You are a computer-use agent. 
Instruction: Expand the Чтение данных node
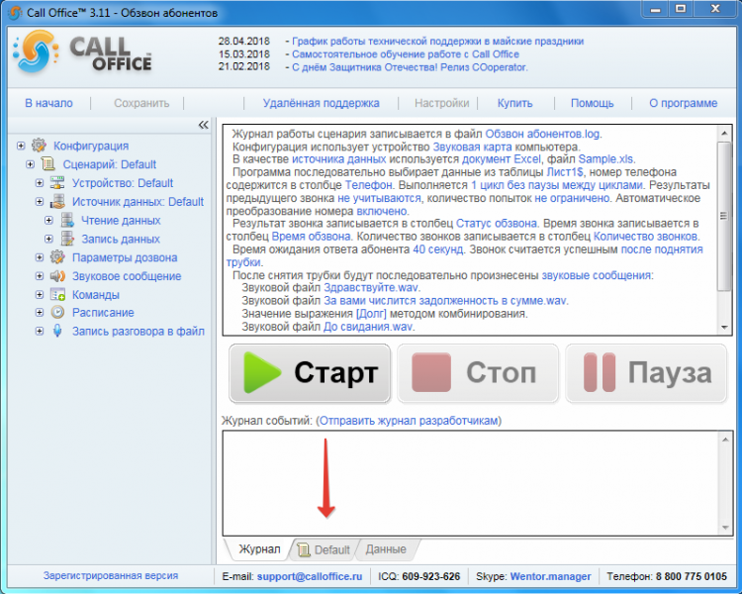[x=48, y=220]
